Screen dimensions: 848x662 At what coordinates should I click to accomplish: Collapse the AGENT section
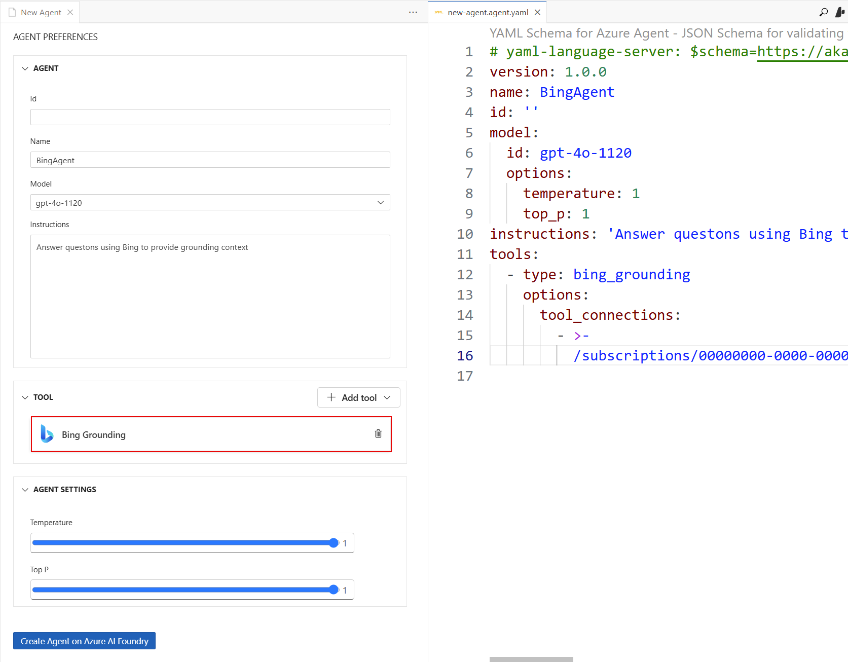[25, 68]
